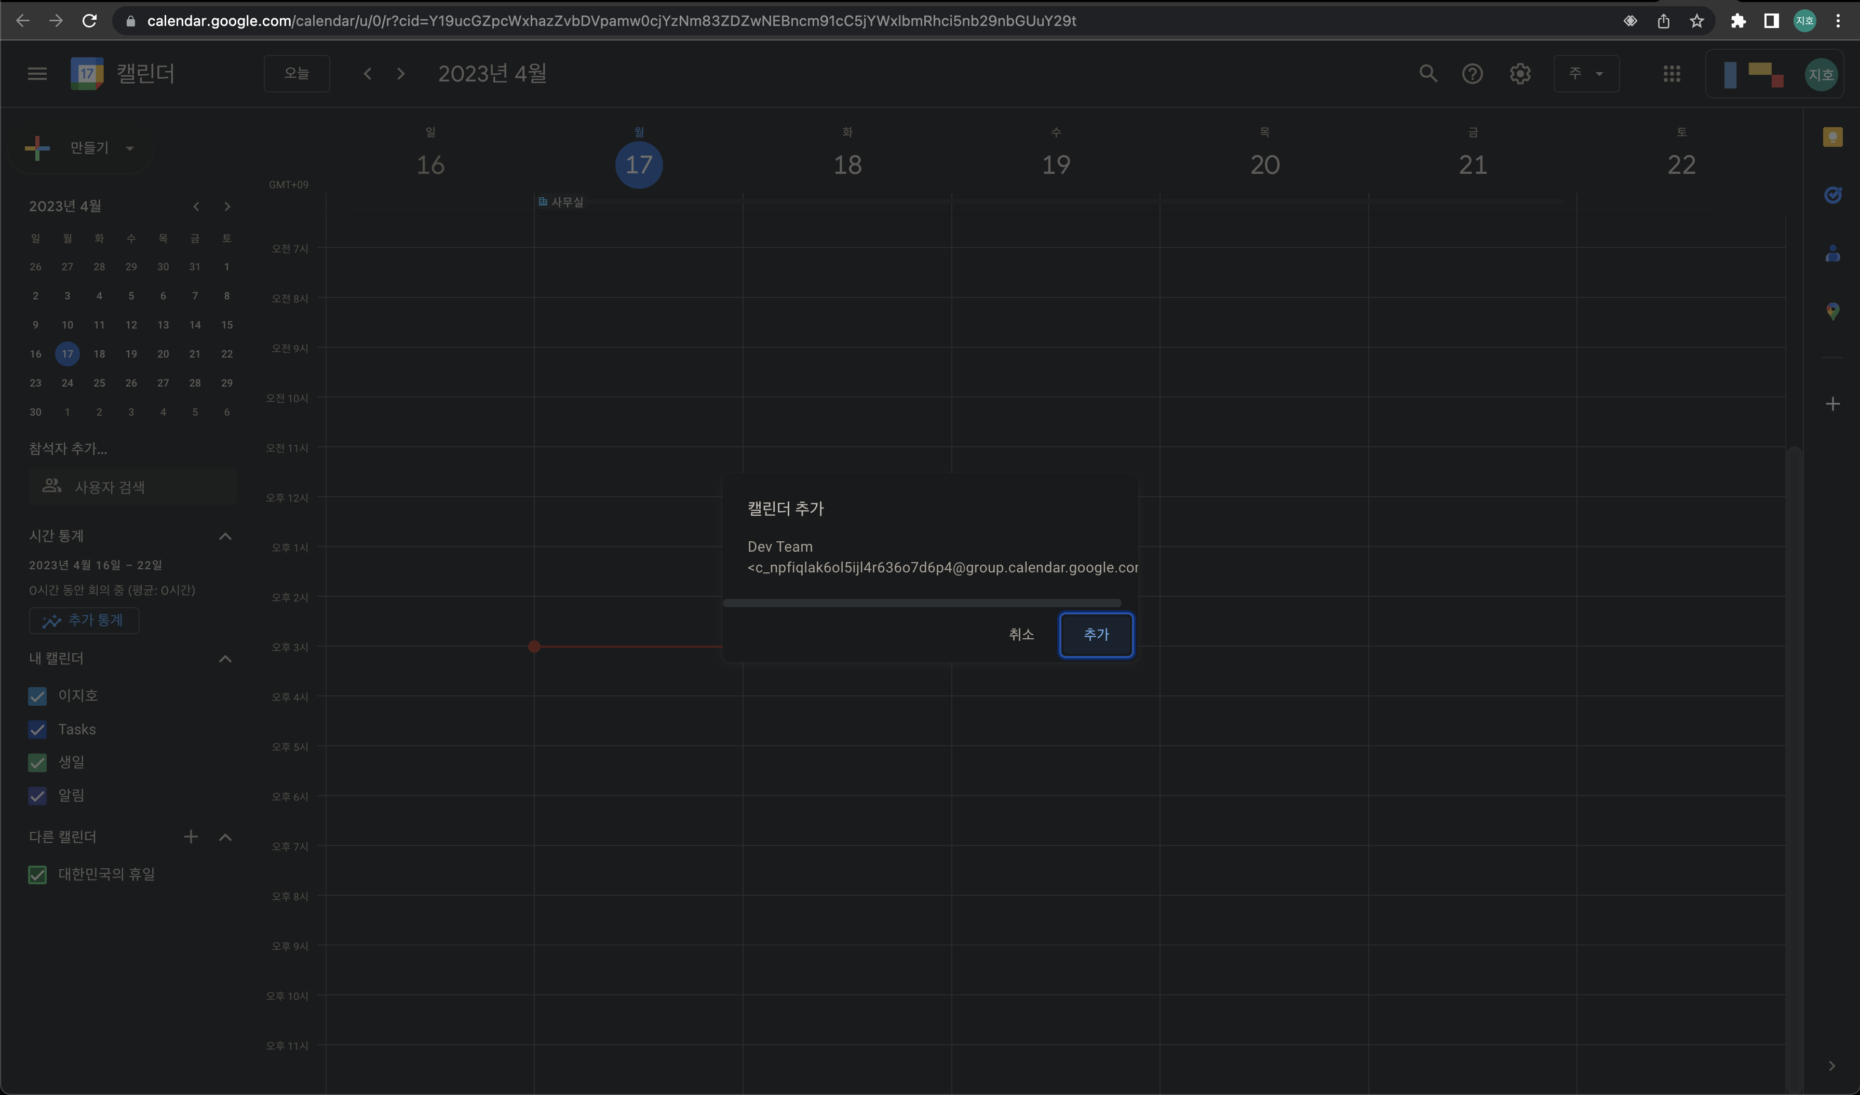
Task: Open the Google apps grid
Action: pyautogui.click(x=1671, y=73)
